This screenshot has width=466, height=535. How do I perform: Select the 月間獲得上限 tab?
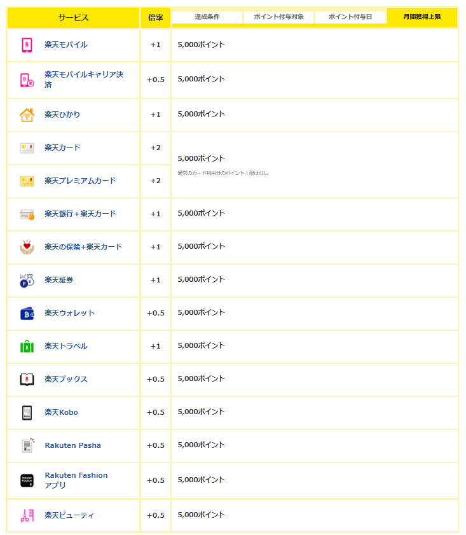(422, 17)
